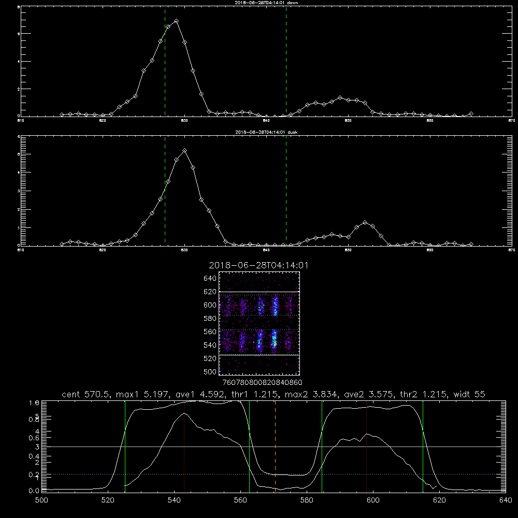
Task: Click the highest diamond data point in the dusk plot
Action: pos(185,150)
